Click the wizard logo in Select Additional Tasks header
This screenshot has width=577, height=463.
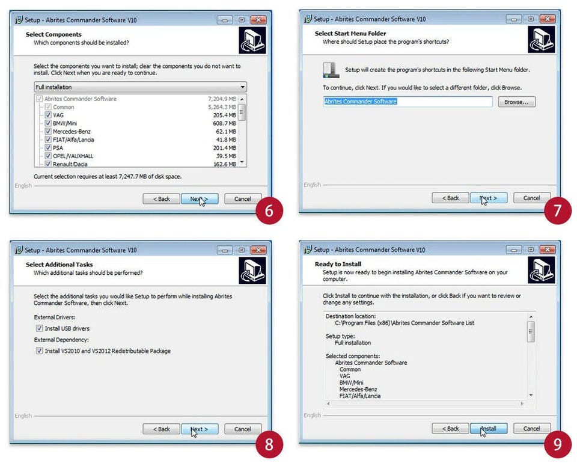(x=252, y=271)
